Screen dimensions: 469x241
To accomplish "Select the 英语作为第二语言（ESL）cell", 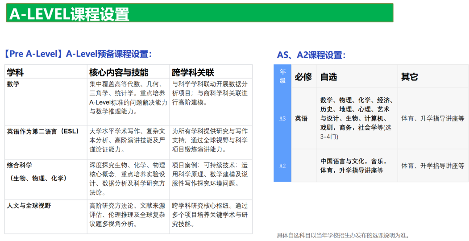I will (46, 142).
